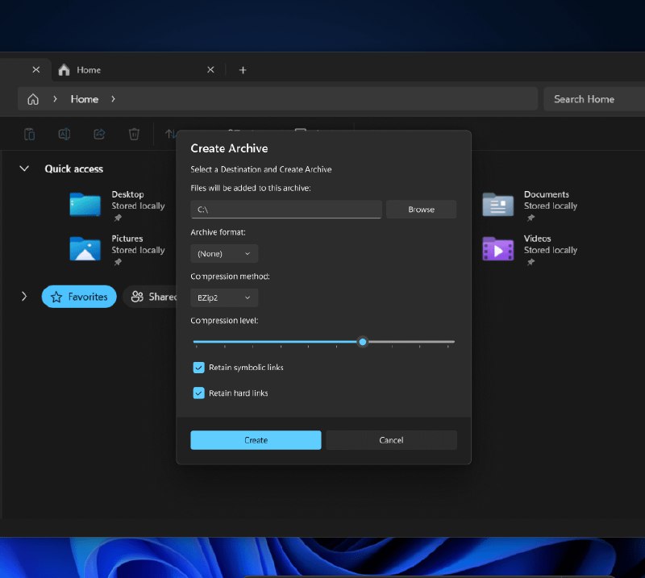Open the Documents folder icon

(x=497, y=205)
